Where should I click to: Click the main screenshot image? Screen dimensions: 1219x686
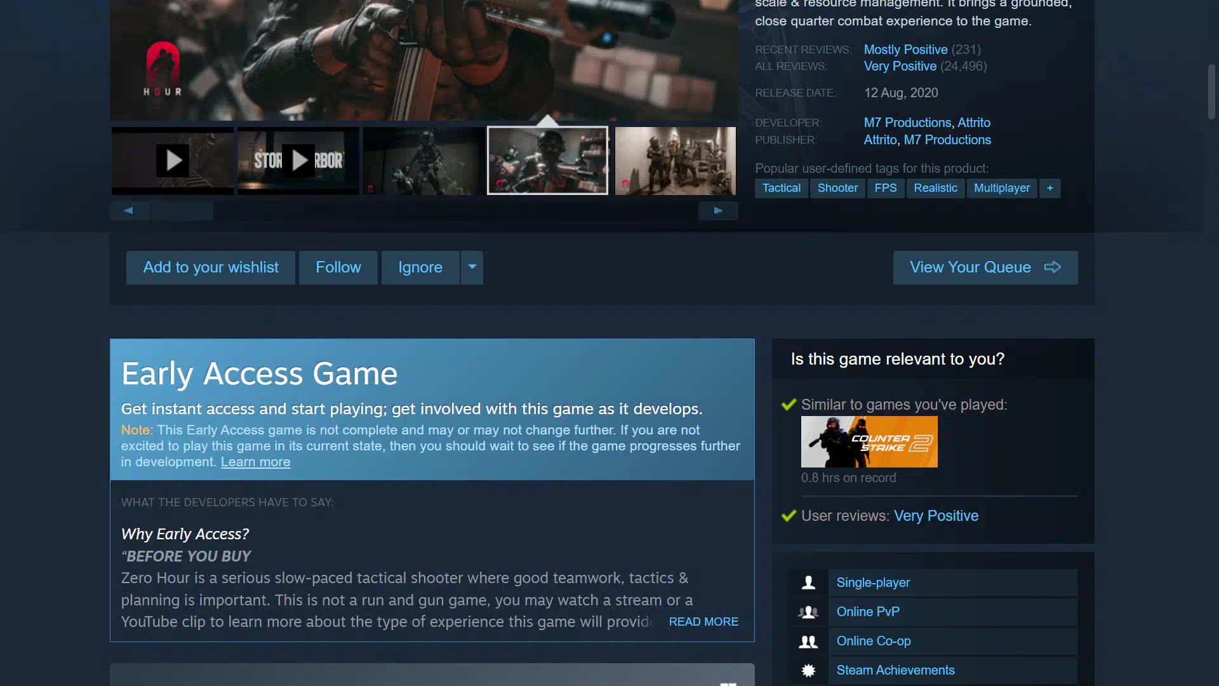point(424,60)
